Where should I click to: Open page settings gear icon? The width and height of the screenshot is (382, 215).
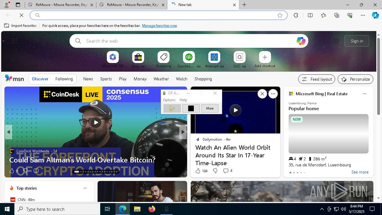click(336, 41)
